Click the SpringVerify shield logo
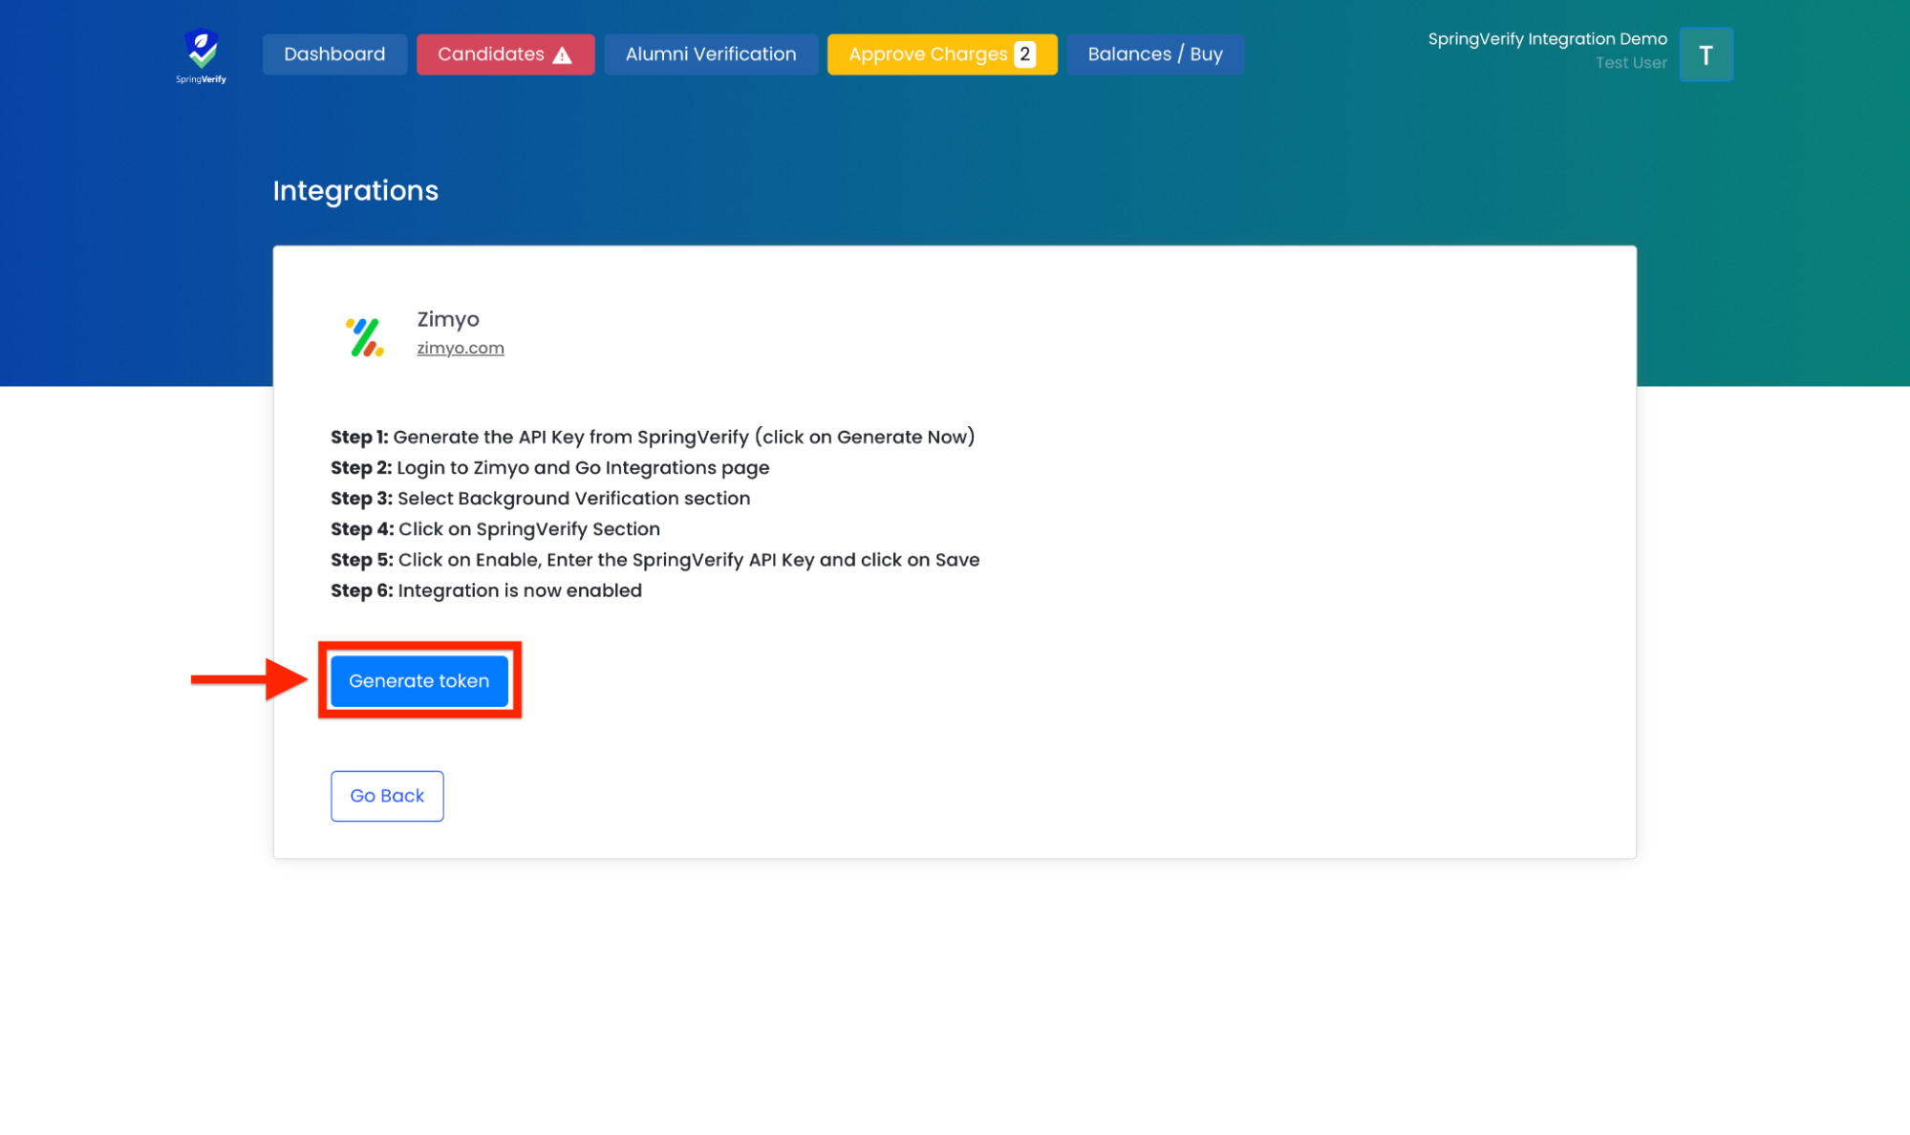 pos(201,54)
